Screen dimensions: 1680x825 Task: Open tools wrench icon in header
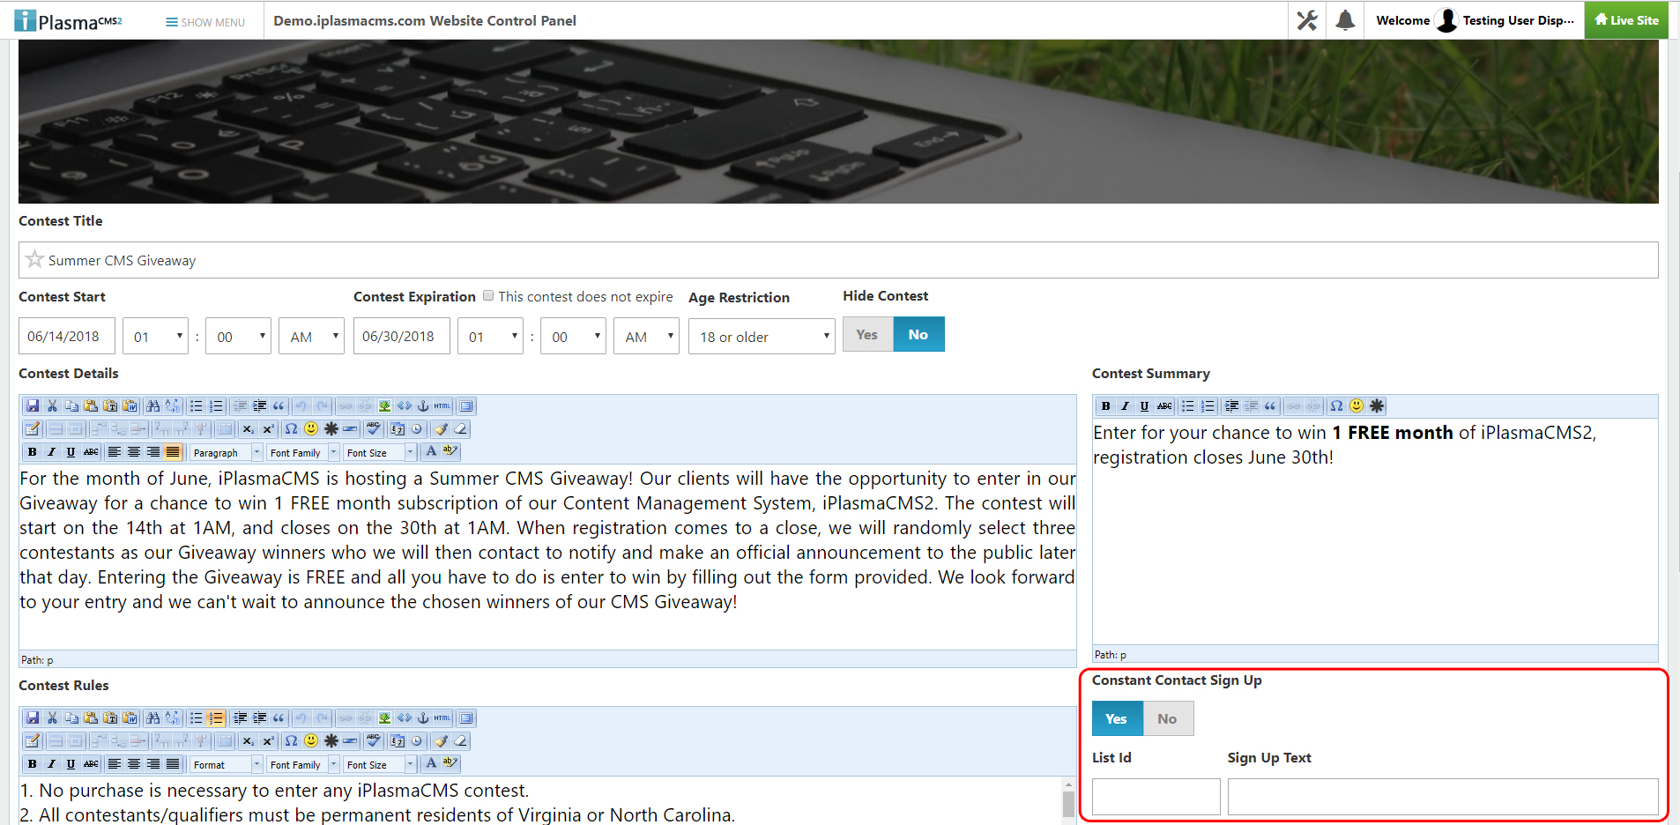(x=1307, y=20)
